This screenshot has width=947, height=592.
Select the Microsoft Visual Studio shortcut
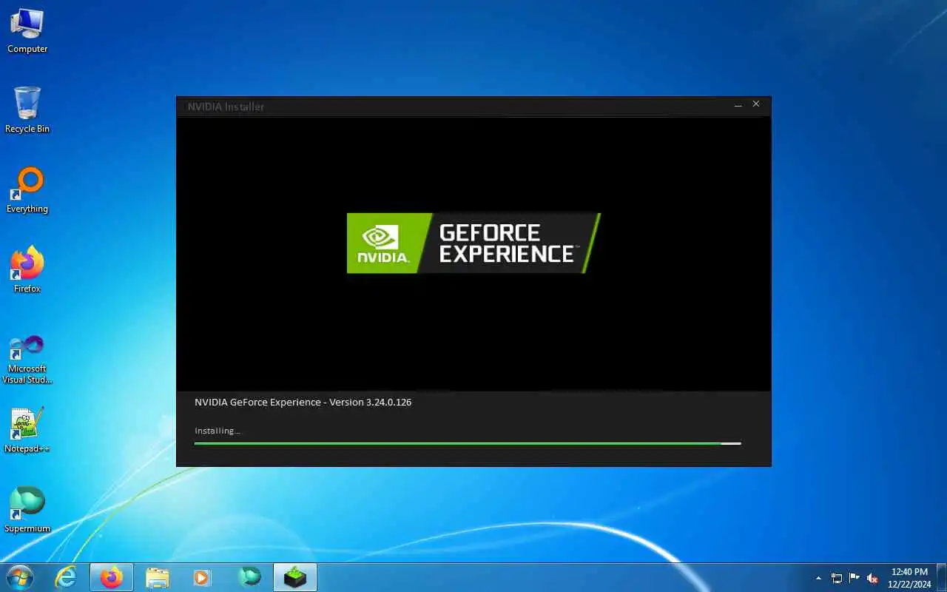point(27,360)
